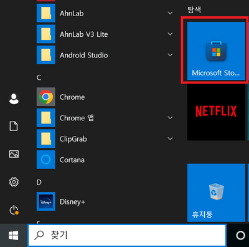Image resolution: width=249 pixels, height=247 pixels.
Task: Click in the 찾기 search field
Action: coord(127,235)
